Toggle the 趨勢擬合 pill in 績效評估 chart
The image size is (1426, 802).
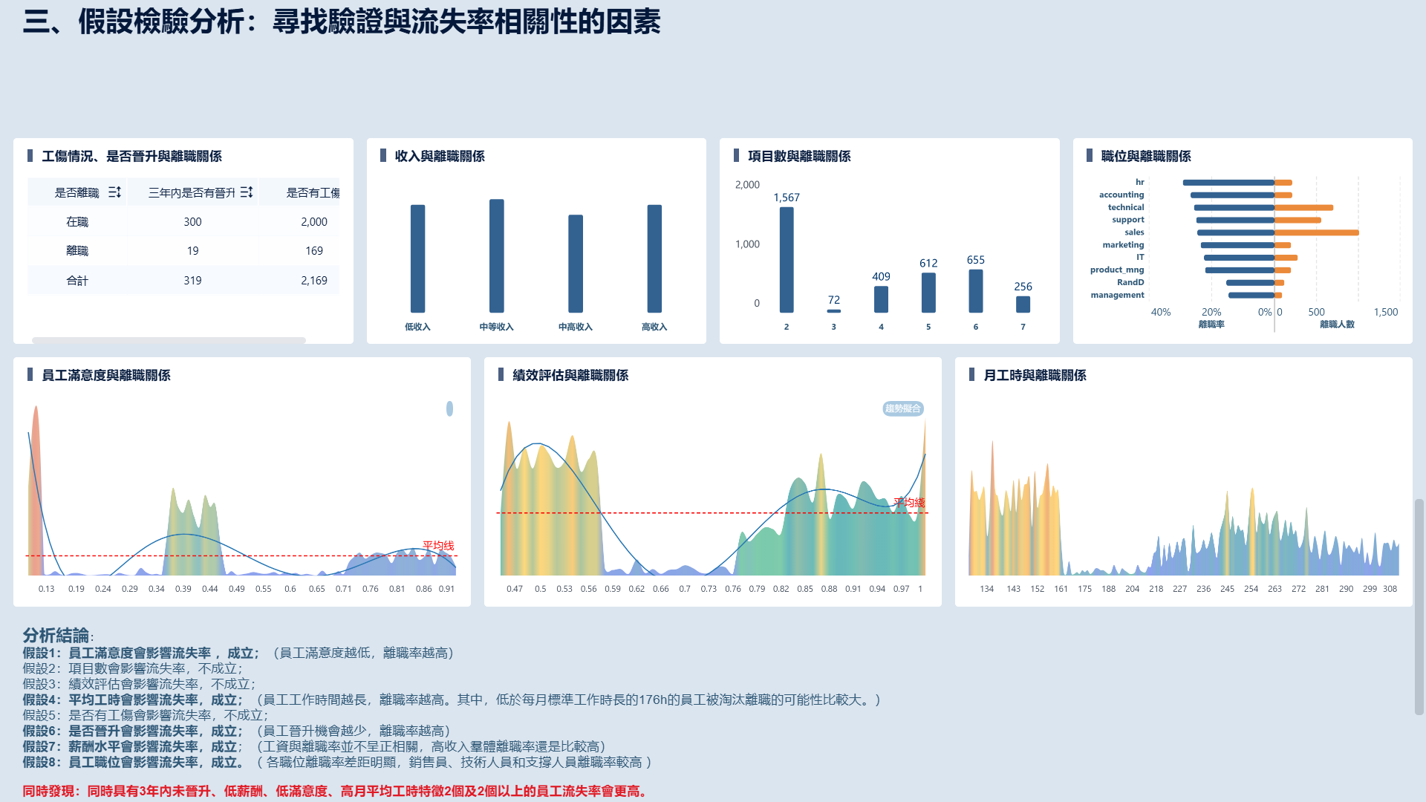tap(902, 408)
